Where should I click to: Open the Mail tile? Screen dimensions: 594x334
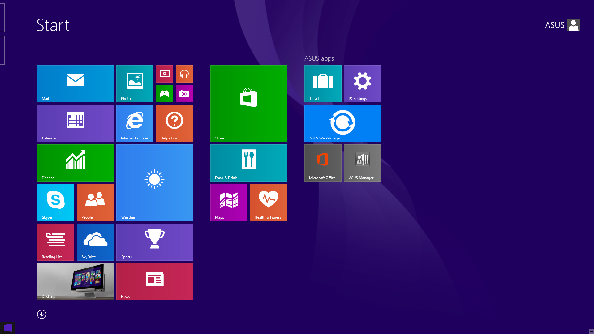tap(75, 84)
